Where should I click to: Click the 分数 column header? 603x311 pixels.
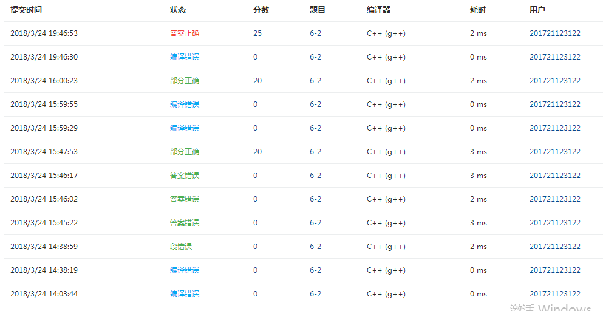click(261, 10)
